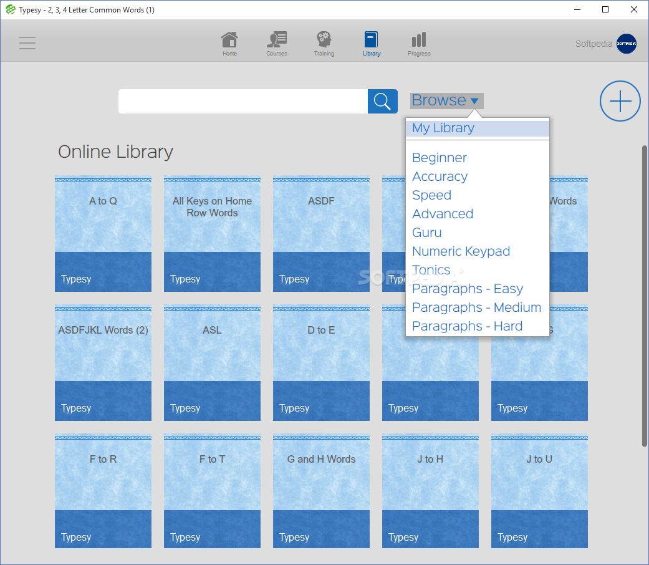649x565 pixels.
Task: Click the Online Library heading
Action: pos(115,152)
